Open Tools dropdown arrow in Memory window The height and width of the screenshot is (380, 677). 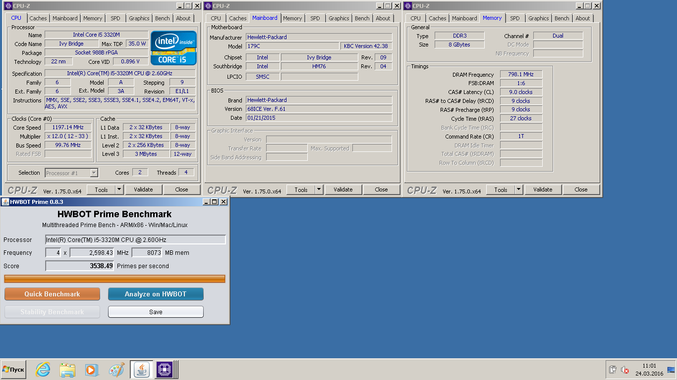tap(518, 190)
